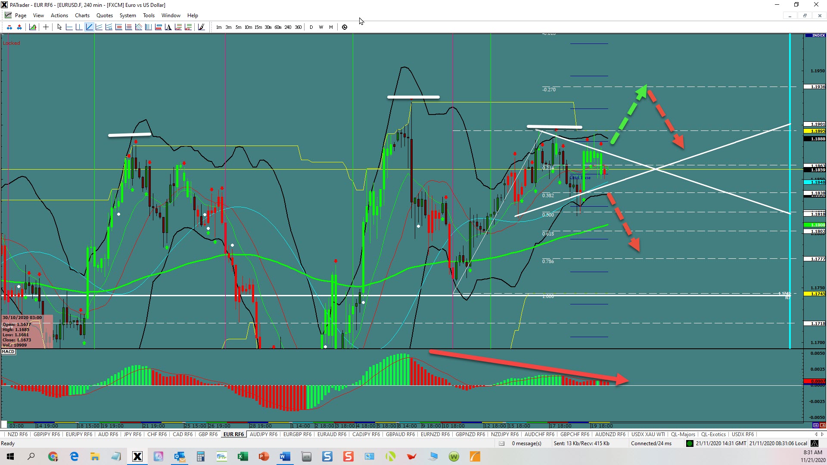Select the LR regression channel tool

pos(109,27)
